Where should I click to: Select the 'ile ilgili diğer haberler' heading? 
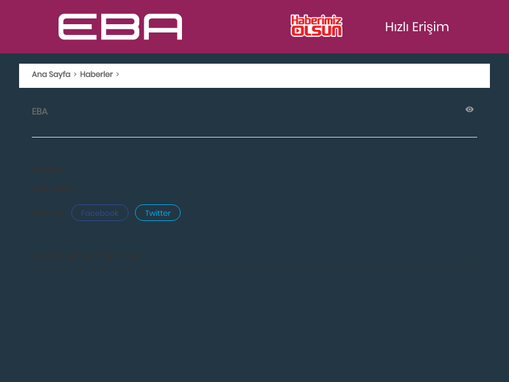coord(85,257)
